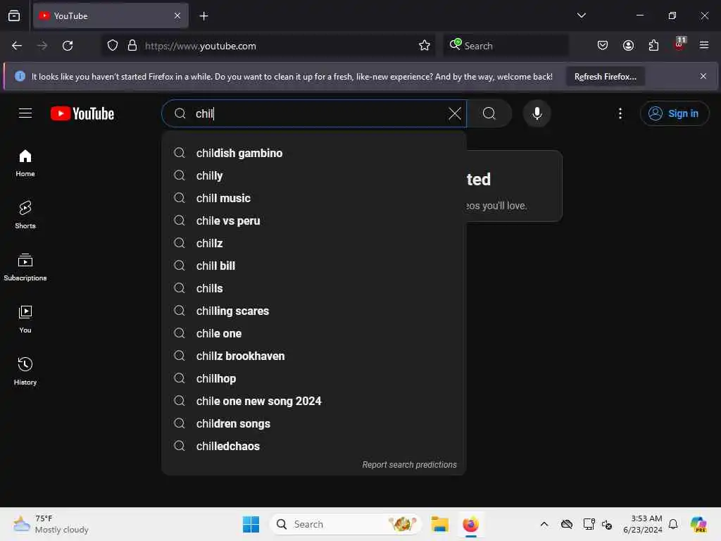The width and height of the screenshot is (721, 541).
Task: Reload the page with the refresh icon
Action: coord(68,46)
